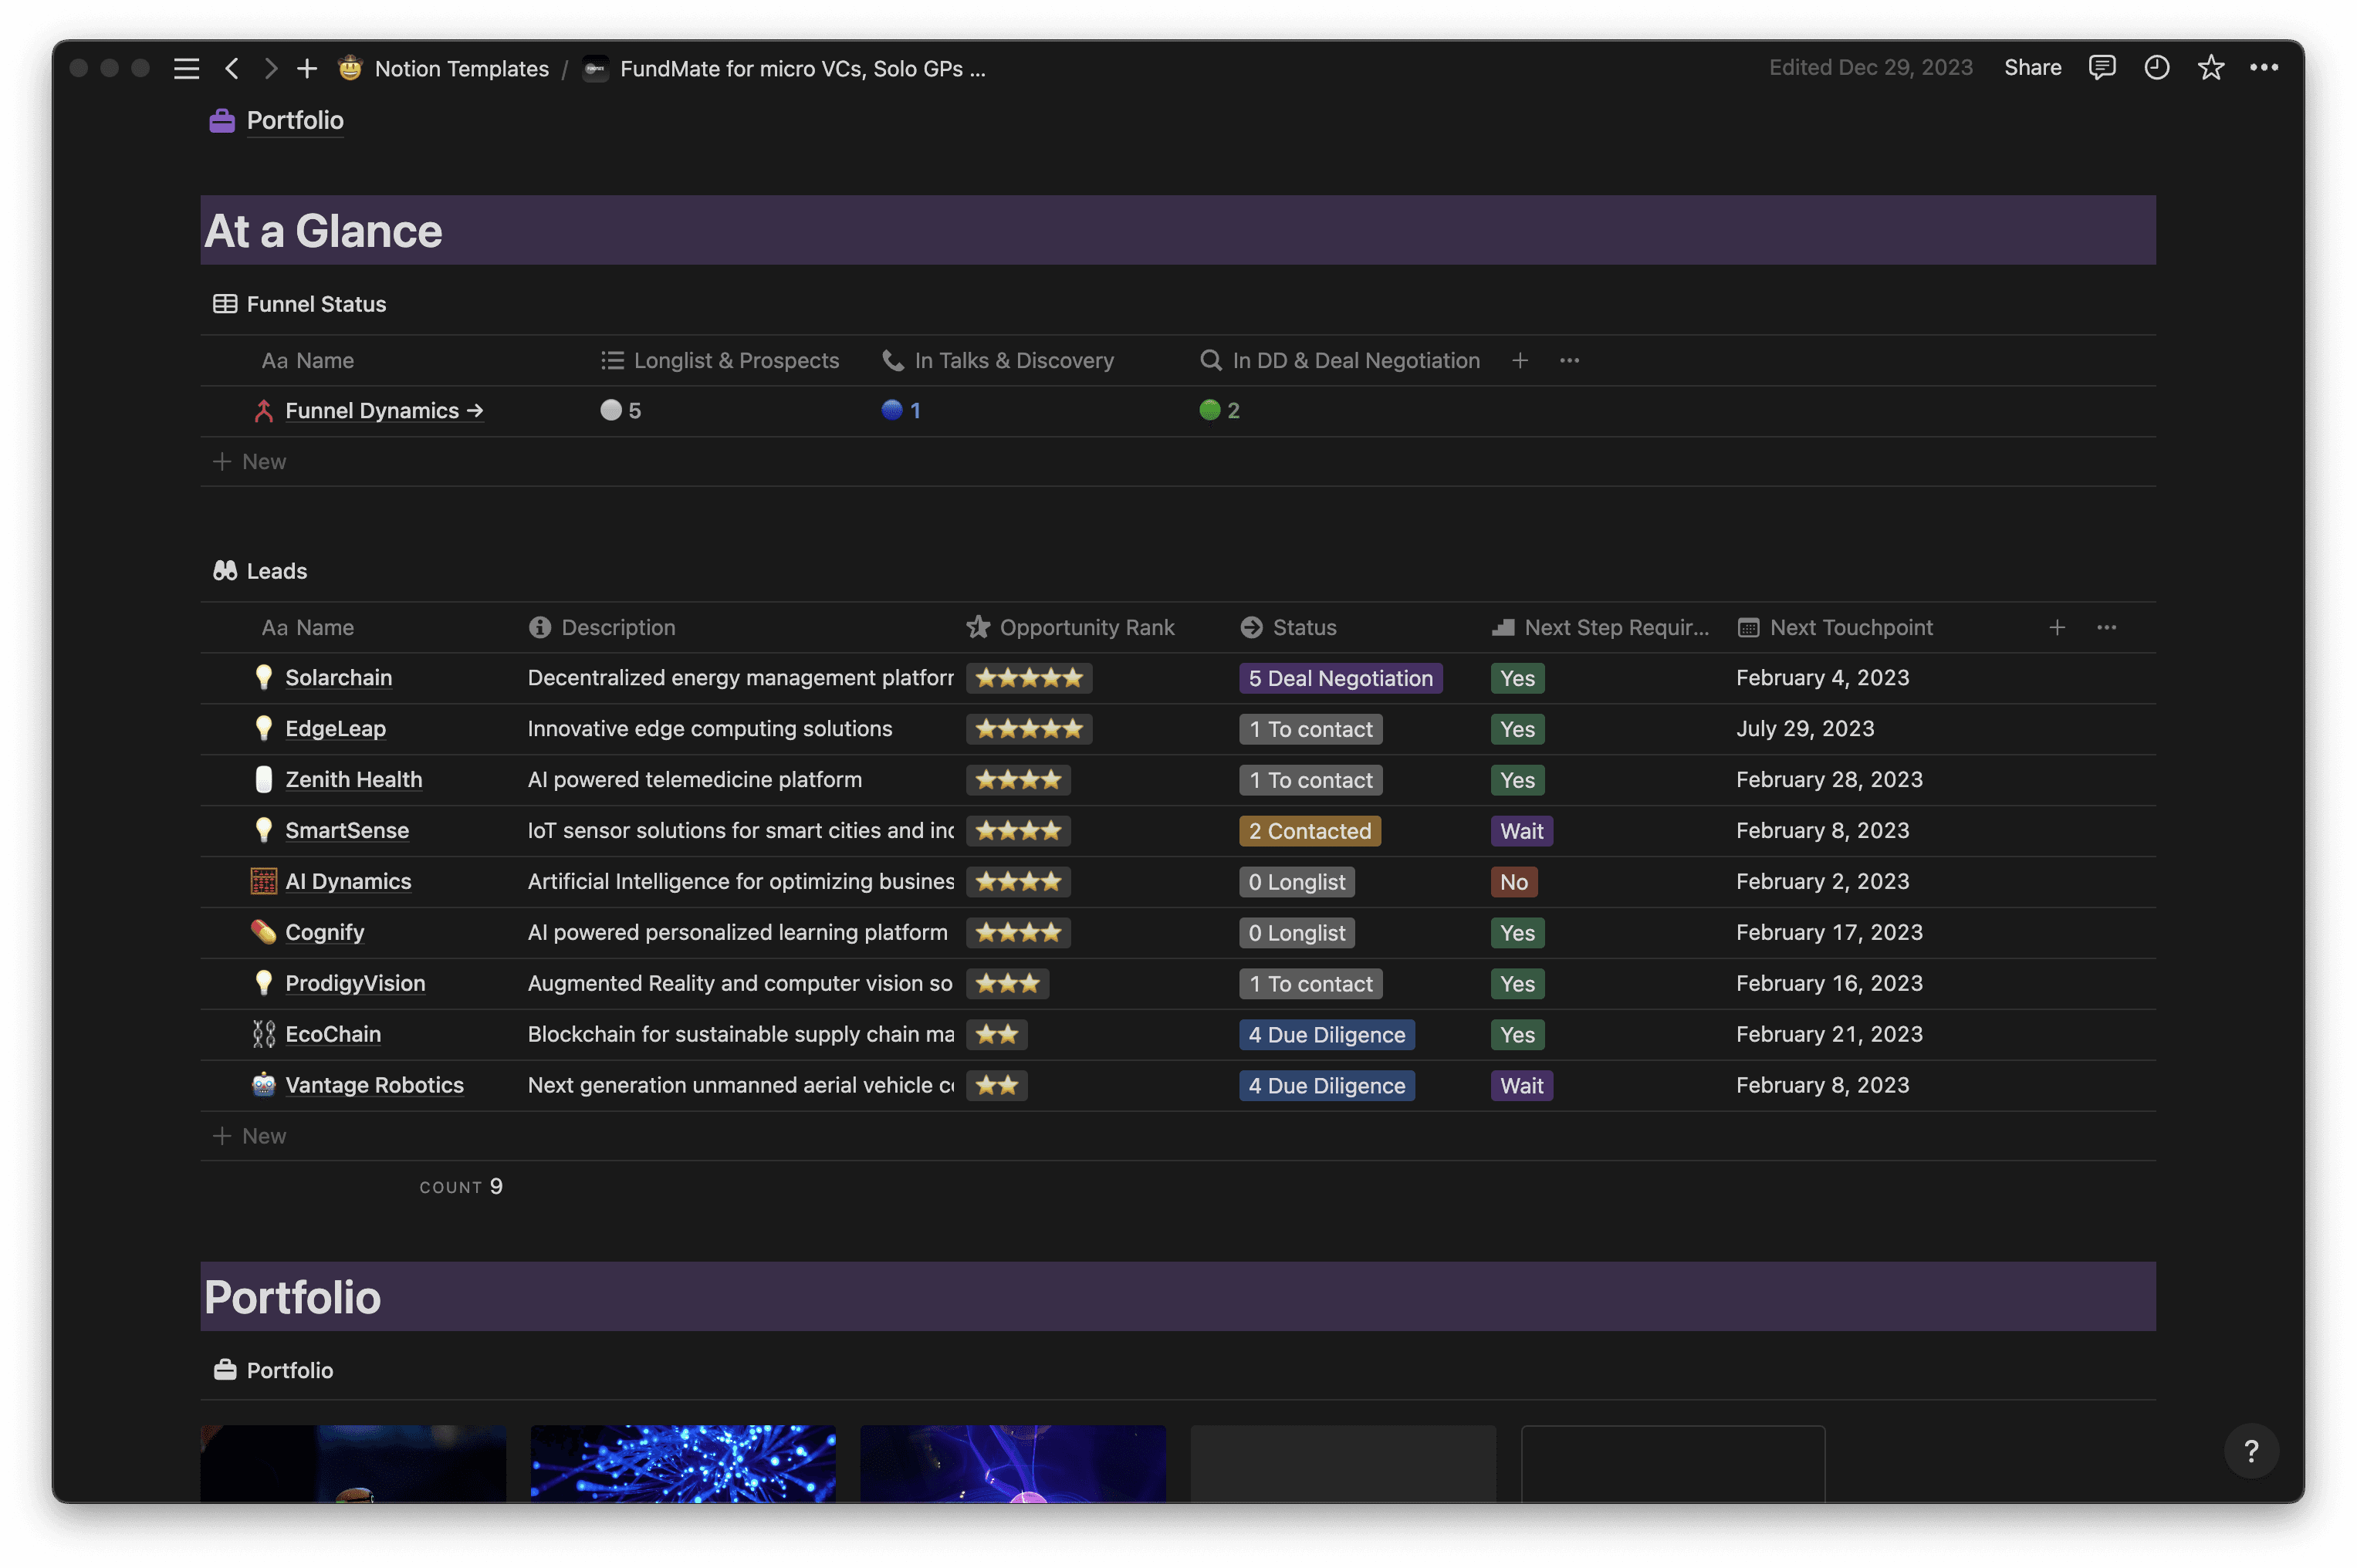Open the page options three-dot menu

[x=2263, y=68]
